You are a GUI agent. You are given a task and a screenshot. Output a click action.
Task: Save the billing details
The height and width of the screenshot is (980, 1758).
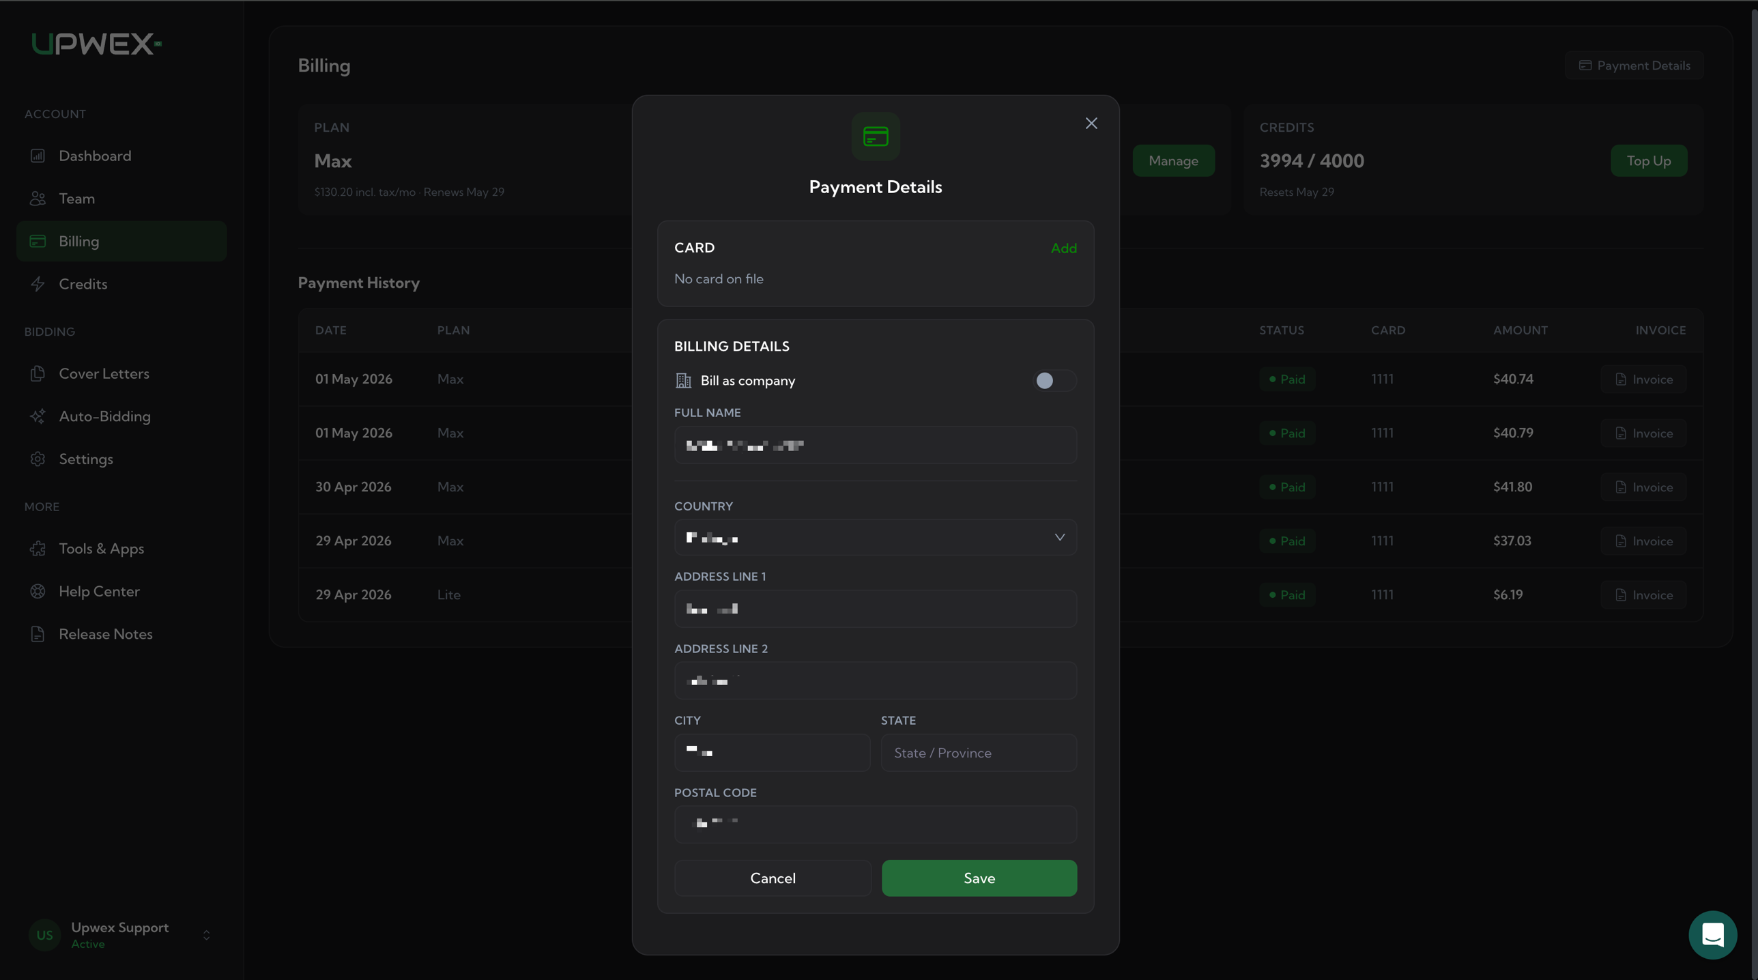tap(979, 878)
